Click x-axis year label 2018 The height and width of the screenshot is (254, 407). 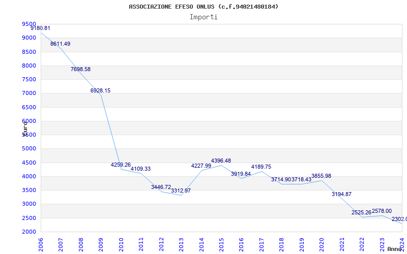coord(282,245)
